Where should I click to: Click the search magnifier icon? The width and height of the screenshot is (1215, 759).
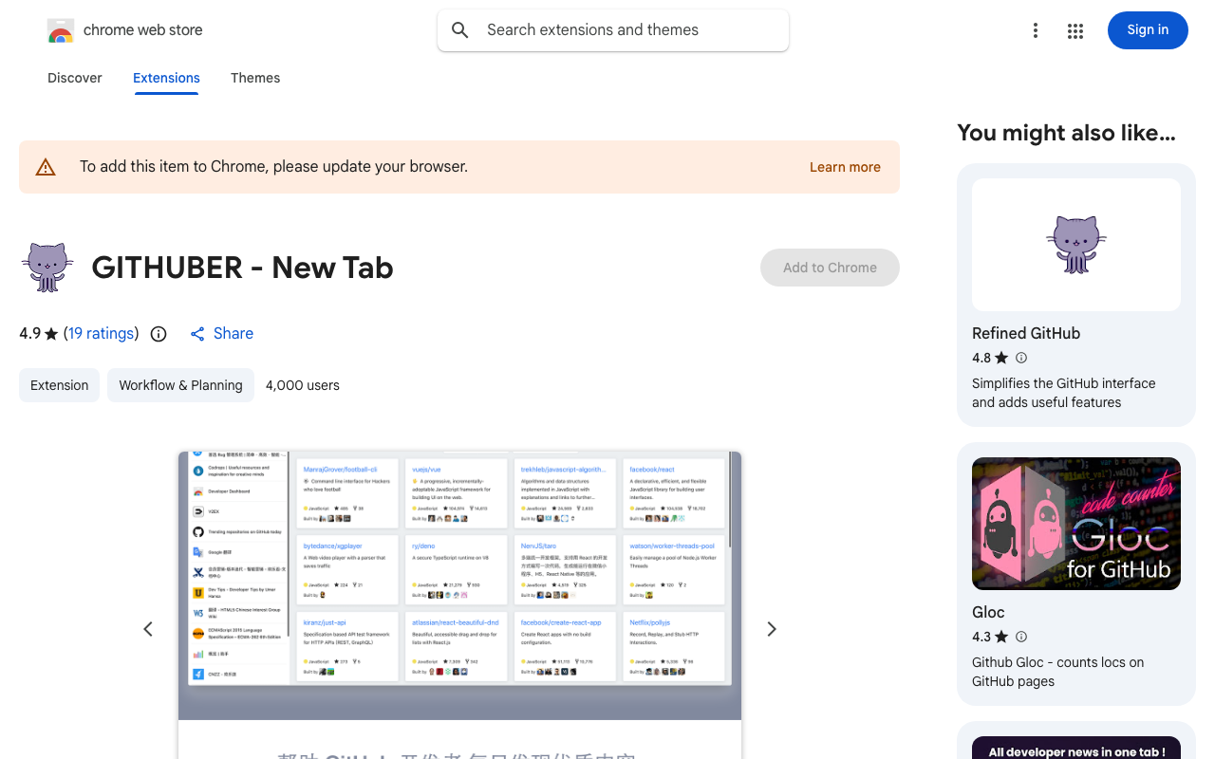460,30
